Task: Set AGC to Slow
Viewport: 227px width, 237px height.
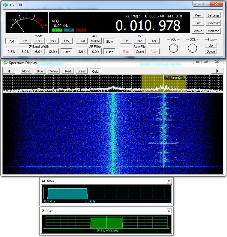Action: pyautogui.click(x=109, y=41)
